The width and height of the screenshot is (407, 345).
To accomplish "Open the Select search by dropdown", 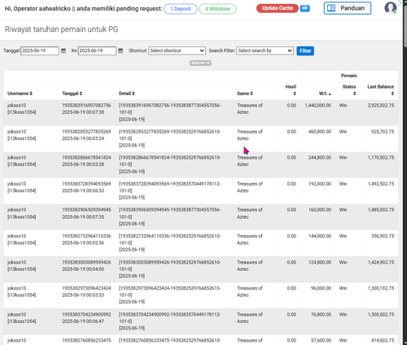I will point(265,50).
